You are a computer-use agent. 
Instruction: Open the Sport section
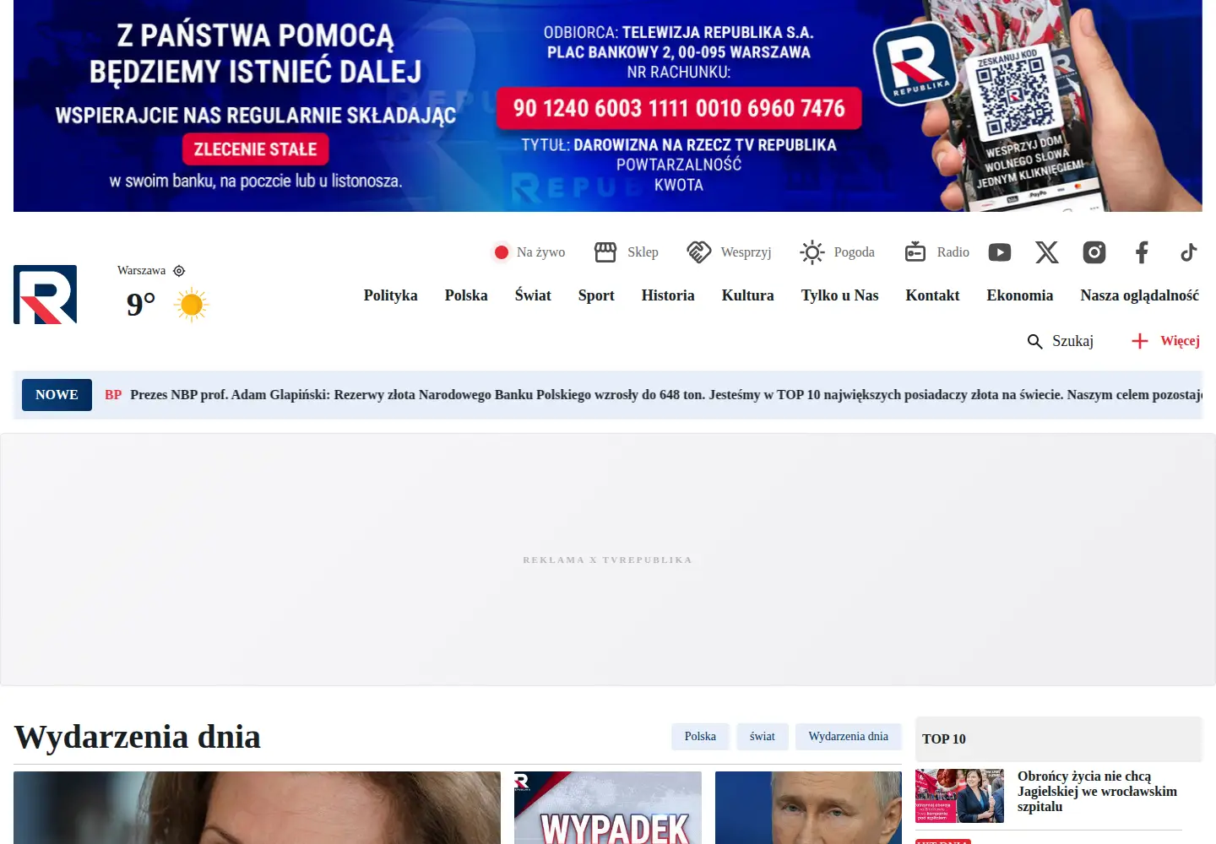pyautogui.click(x=596, y=295)
